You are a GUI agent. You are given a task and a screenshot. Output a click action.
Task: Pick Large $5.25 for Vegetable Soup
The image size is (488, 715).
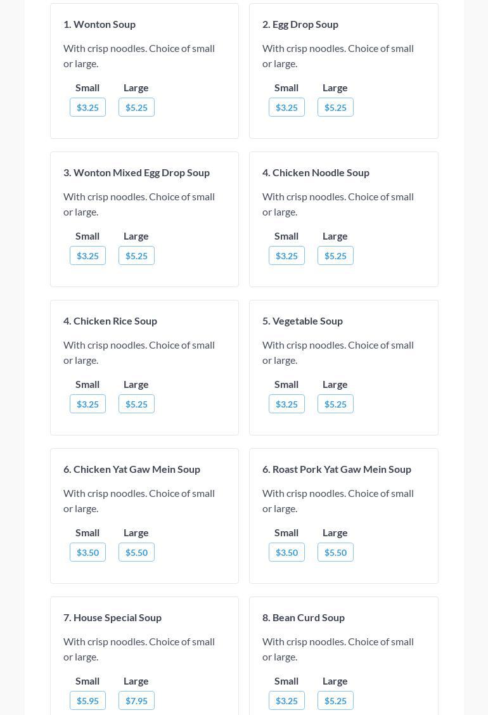pyautogui.click(x=335, y=404)
